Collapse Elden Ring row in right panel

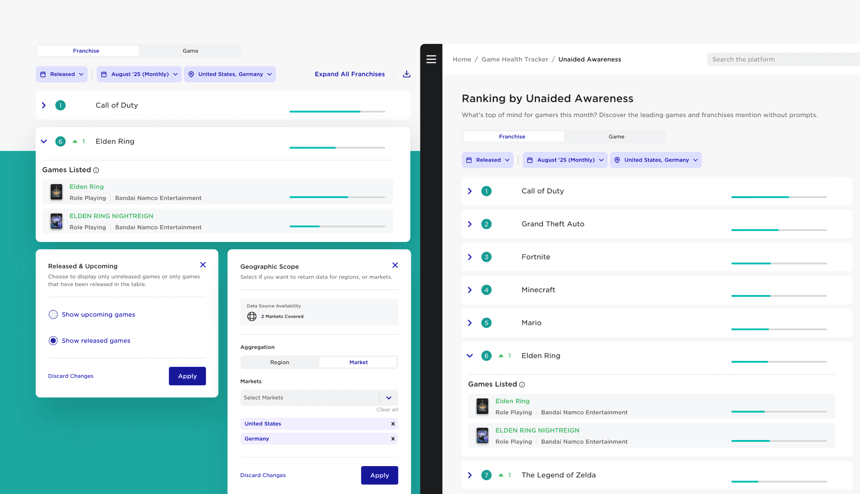pos(470,356)
